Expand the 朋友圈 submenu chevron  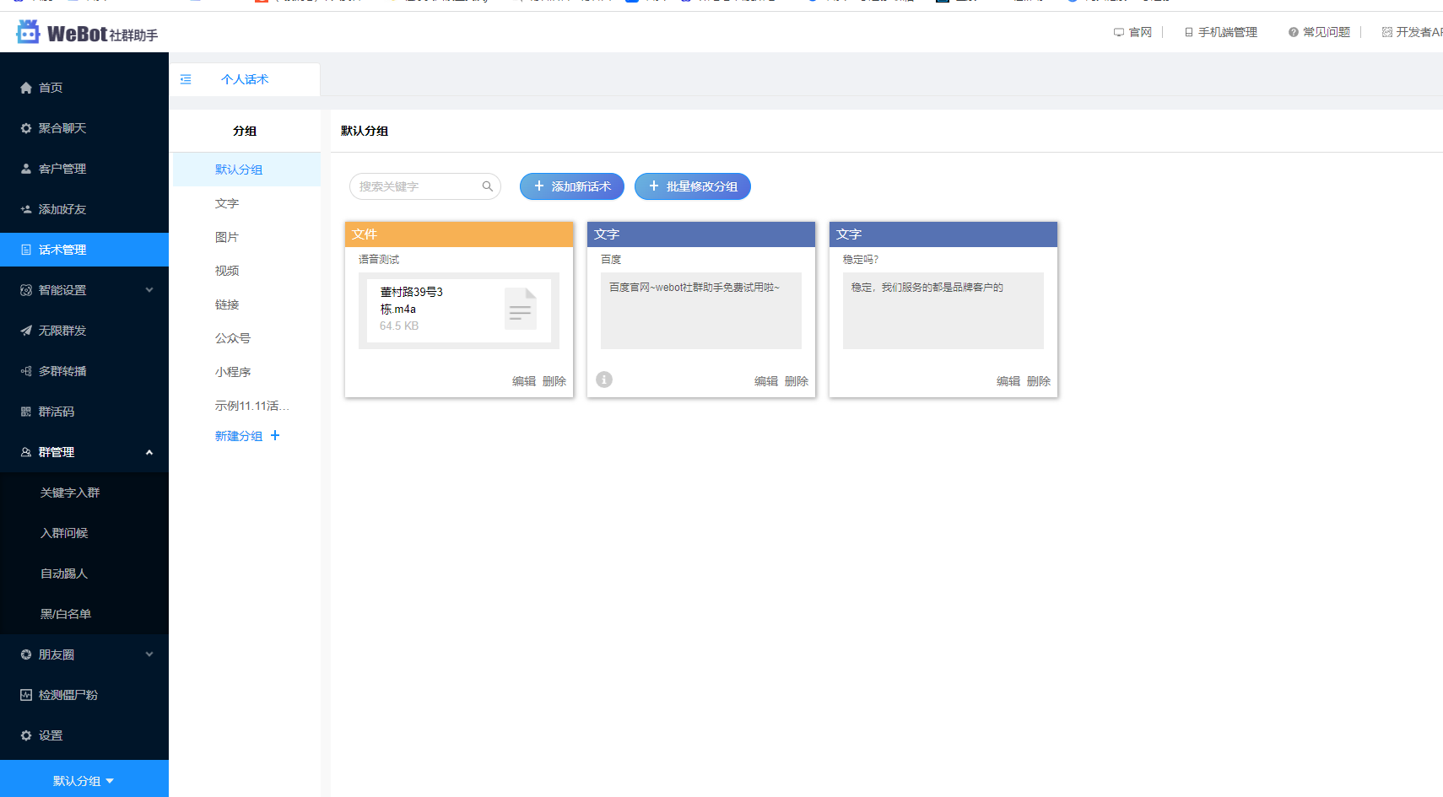149,654
